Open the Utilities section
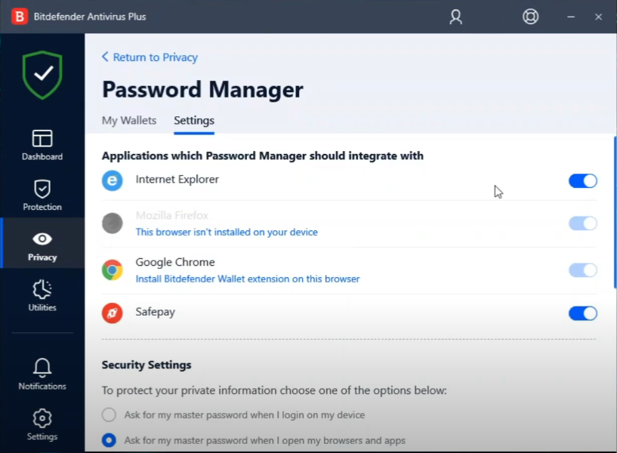The width and height of the screenshot is (617, 453). (42, 295)
